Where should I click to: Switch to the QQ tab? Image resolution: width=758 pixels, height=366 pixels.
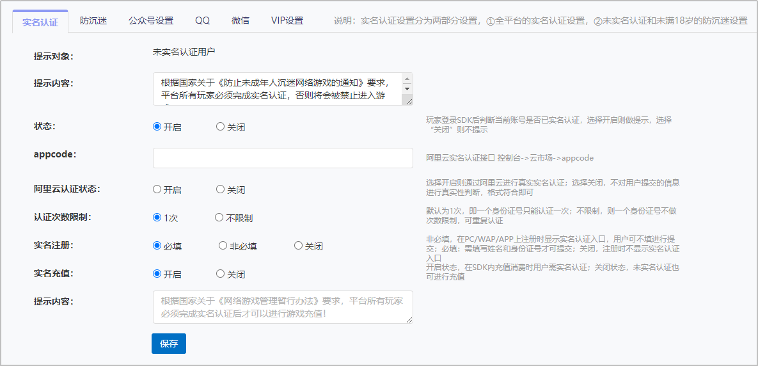203,20
